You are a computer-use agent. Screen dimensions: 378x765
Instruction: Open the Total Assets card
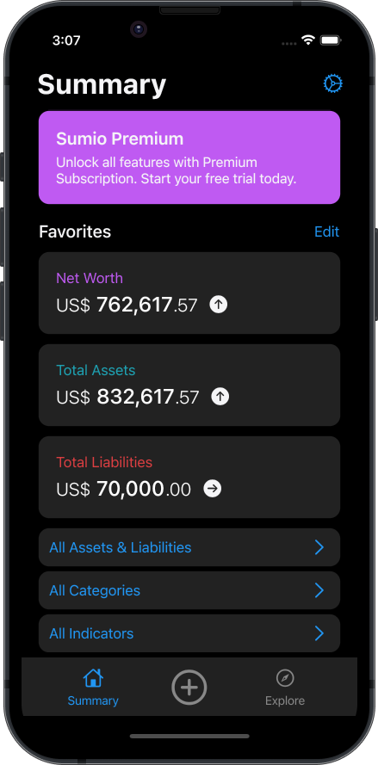[x=189, y=385]
